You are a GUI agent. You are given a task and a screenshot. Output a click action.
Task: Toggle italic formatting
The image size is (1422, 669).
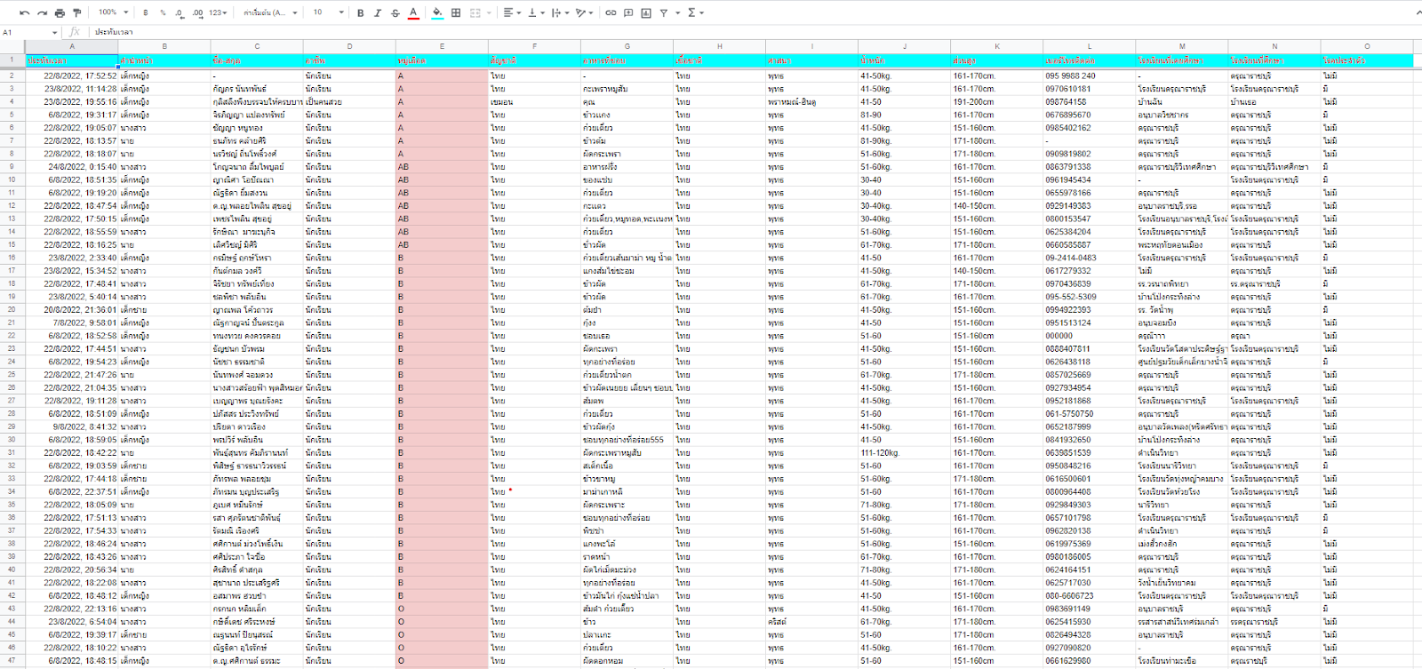(x=378, y=12)
